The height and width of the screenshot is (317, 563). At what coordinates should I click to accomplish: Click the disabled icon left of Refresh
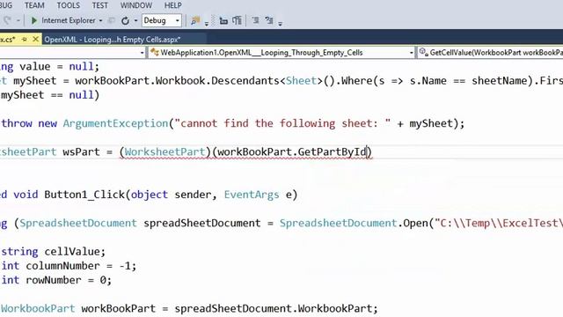[x=112, y=20]
